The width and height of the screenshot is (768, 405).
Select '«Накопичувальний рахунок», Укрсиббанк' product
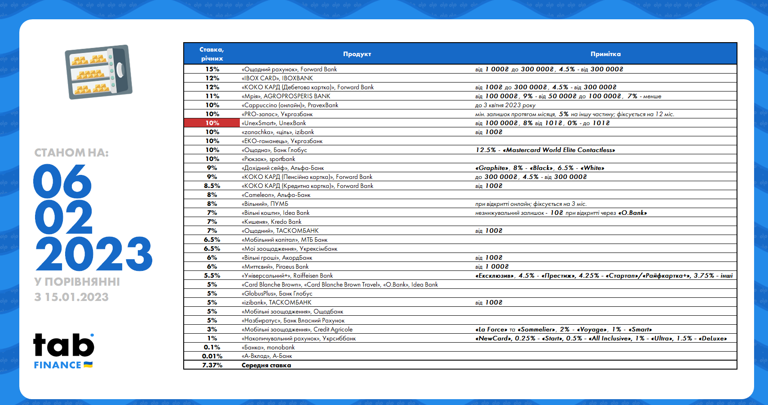[x=299, y=338]
